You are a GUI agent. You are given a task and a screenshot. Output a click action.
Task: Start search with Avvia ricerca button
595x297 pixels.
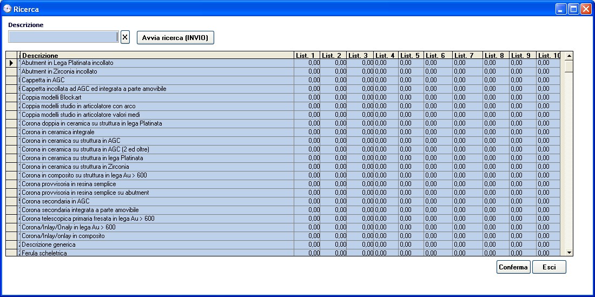tap(175, 37)
